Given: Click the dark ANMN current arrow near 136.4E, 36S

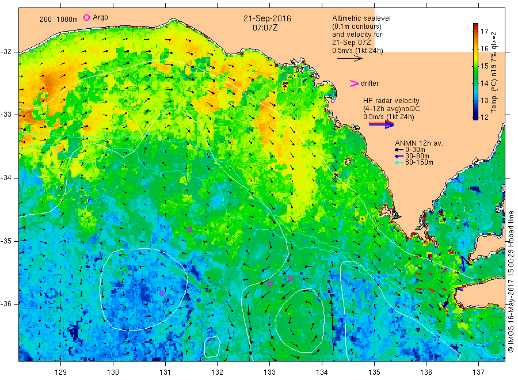Looking at the screenshot, I should 446,301.
